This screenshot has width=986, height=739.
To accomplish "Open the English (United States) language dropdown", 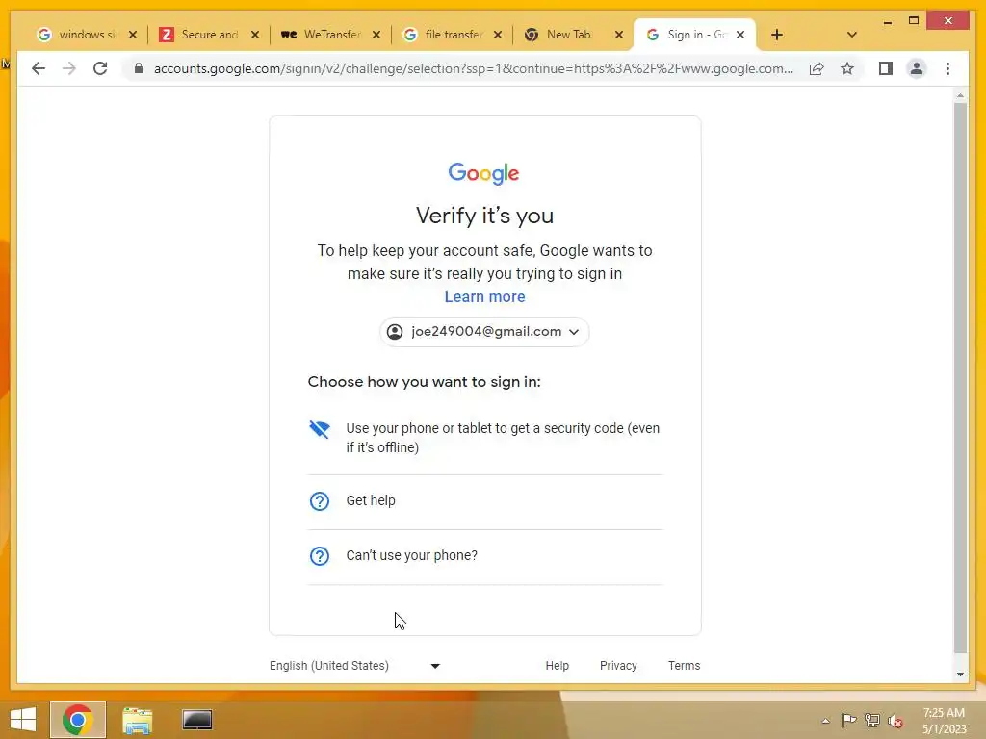I will tap(355, 666).
